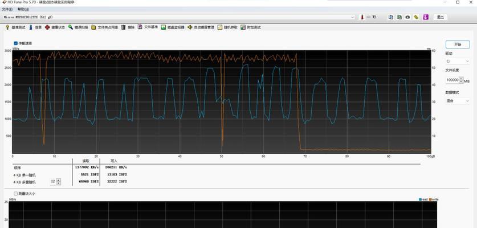Decrease the queue depth 32 stepper
477x228 pixels.
(58, 183)
